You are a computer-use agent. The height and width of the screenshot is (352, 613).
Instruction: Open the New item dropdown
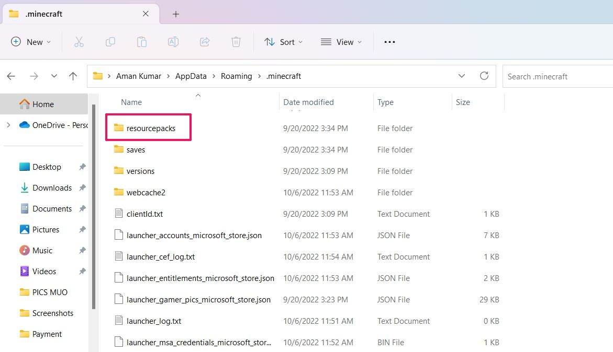pos(31,42)
